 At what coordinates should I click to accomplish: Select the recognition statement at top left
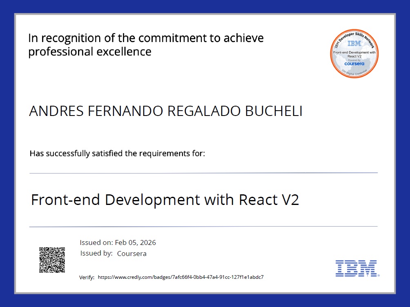[x=146, y=44]
